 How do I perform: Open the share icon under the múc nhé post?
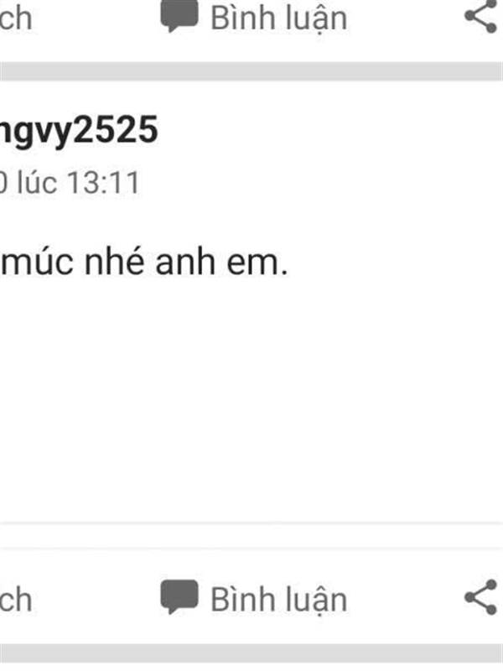(x=481, y=597)
